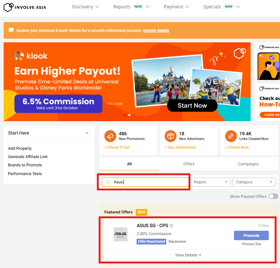This screenshot has width=280, height=268.
Task: Click the box New Advertisers icon
Action: 171,136
